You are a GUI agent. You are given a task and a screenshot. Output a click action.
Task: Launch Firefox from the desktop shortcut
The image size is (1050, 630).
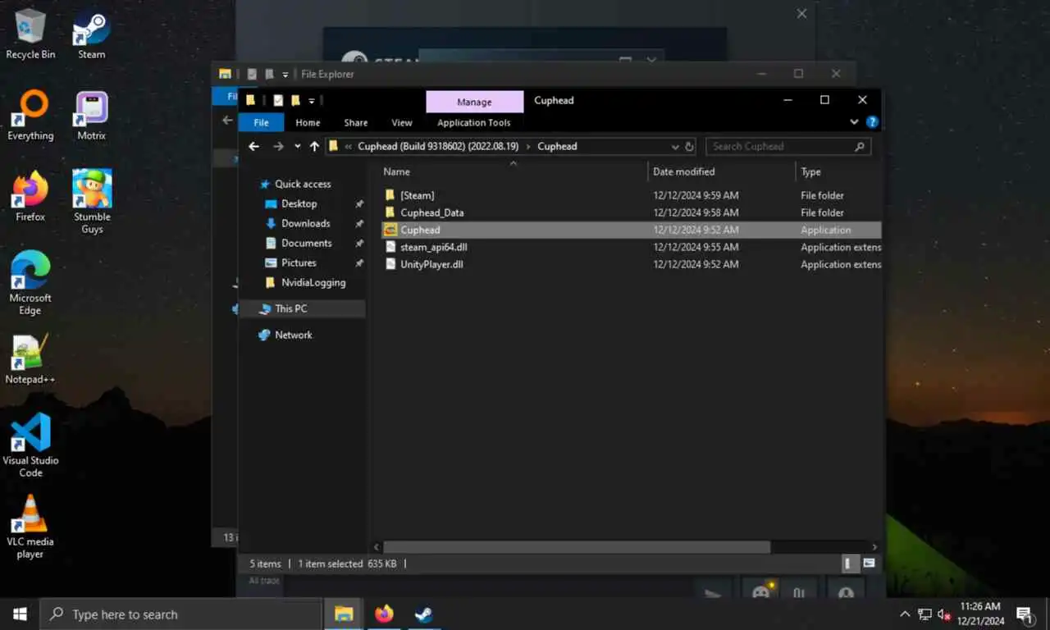click(x=30, y=197)
